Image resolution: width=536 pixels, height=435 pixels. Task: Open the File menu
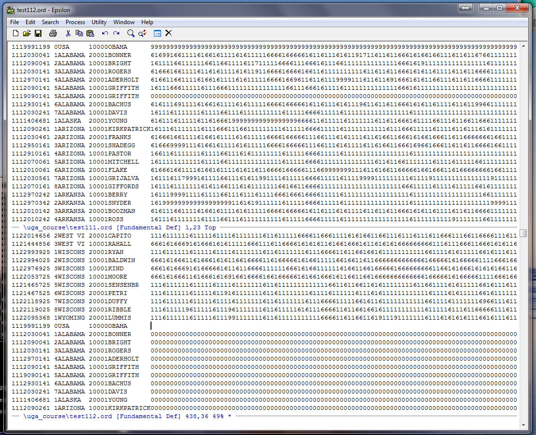pos(14,22)
